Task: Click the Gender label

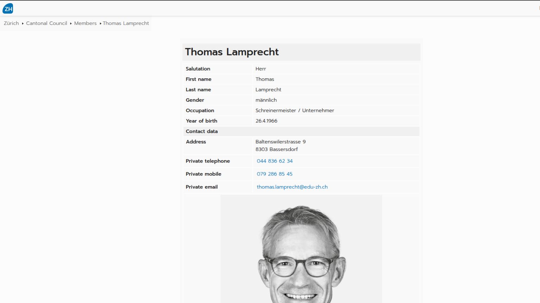Action: coord(195,100)
